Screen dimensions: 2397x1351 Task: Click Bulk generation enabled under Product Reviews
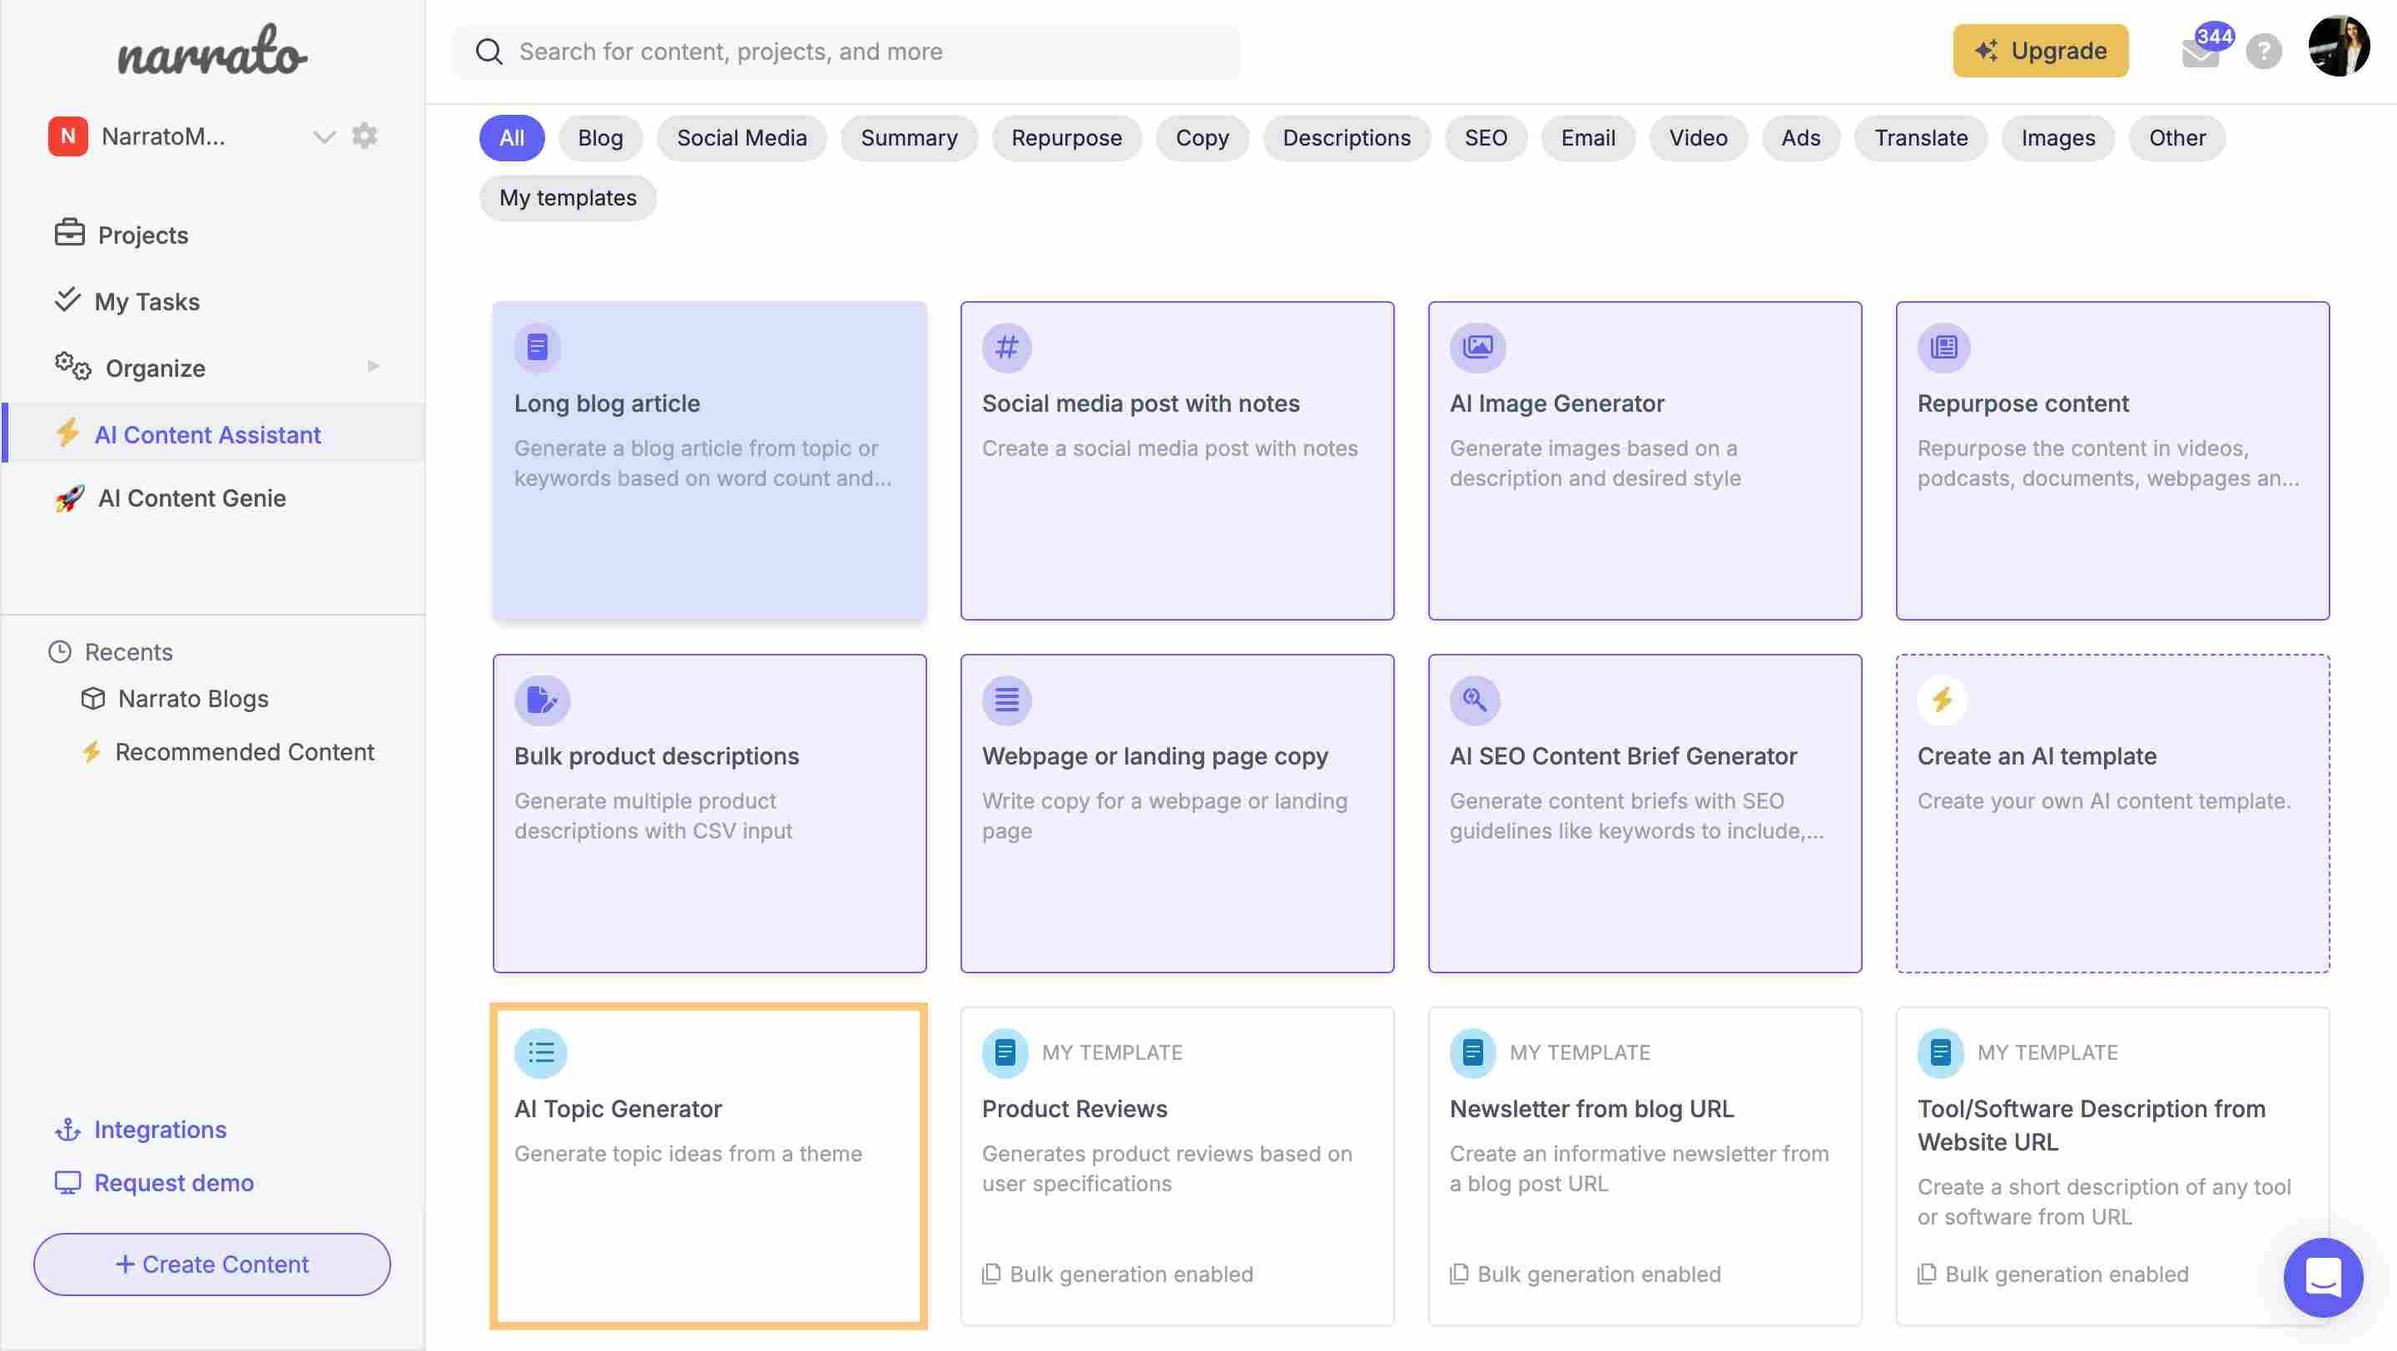tap(1118, 1274)
